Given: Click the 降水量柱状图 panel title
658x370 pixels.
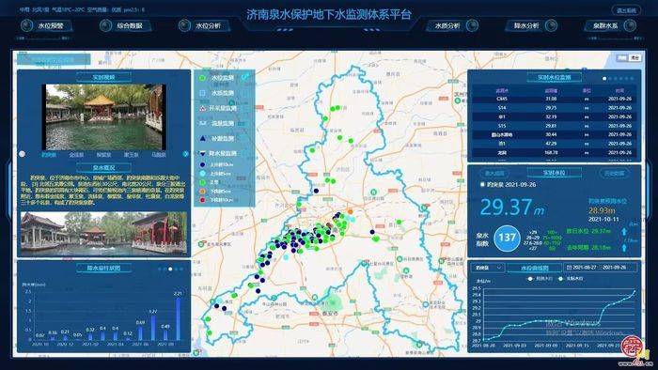Looking at the screenshot, I should point(103,268).
